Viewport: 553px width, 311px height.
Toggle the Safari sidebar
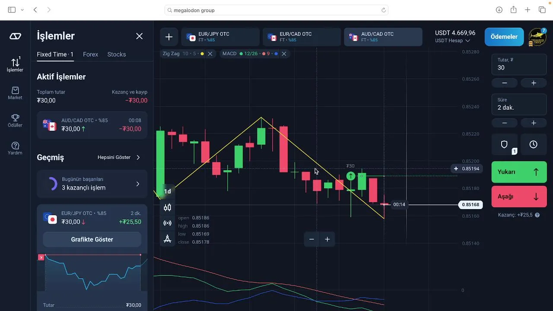point(12,10)
